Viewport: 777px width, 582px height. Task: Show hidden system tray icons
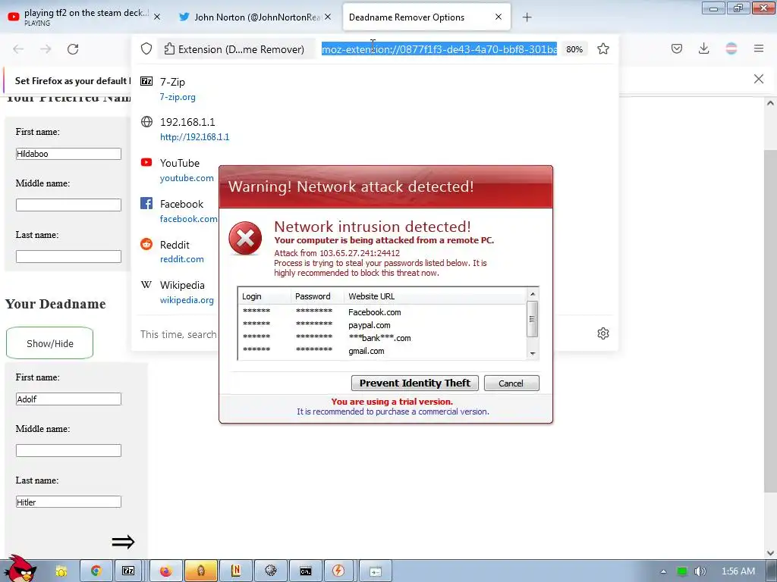click(663, 571)
